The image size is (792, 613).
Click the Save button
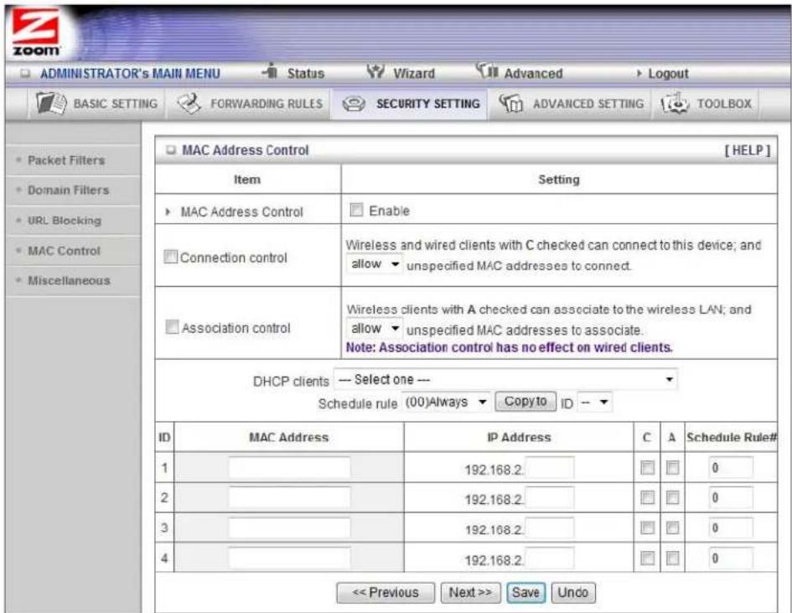point(525,592)
